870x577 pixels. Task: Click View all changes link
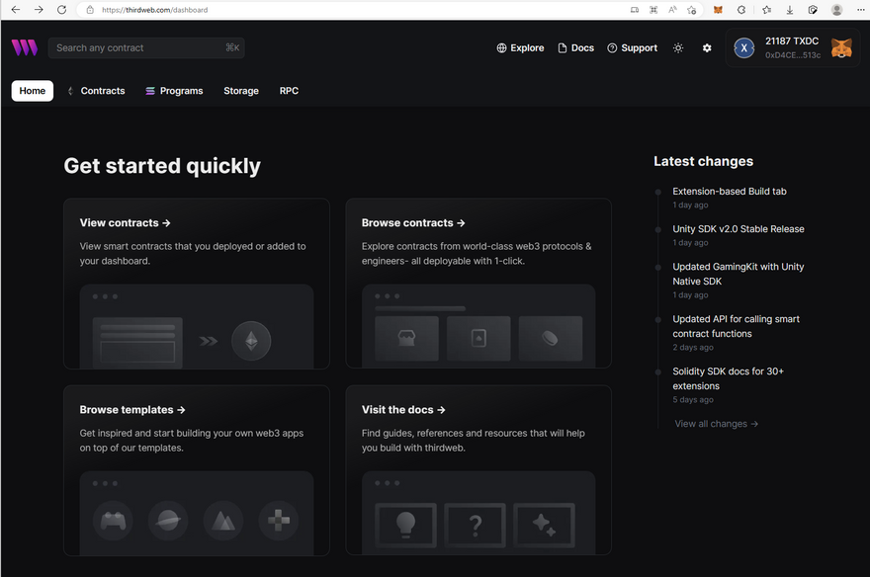point(717,424)
